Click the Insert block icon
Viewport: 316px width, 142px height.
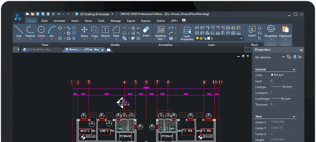click(252, 31)
